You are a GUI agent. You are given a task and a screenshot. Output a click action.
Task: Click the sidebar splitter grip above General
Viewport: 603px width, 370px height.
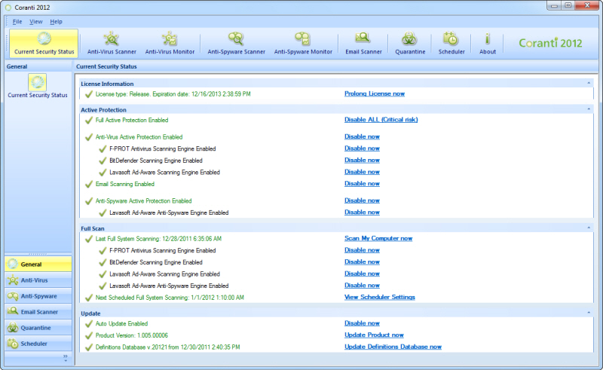coord(38,254)
